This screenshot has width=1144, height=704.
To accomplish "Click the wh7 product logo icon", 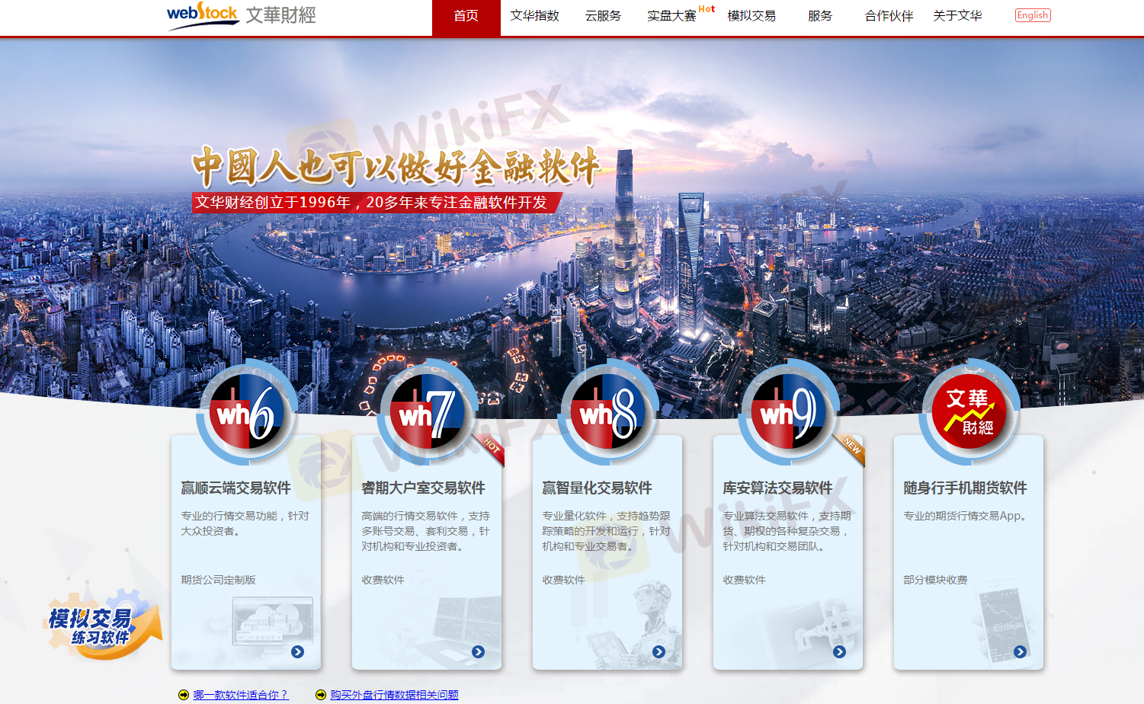I will click(427, 414).
